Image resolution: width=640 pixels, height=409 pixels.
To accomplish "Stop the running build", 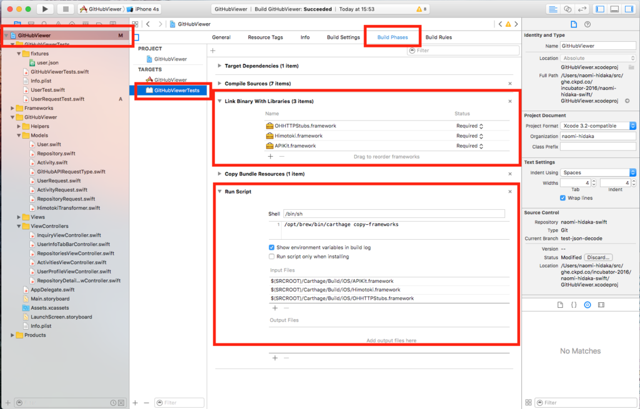I will point(65,9).
